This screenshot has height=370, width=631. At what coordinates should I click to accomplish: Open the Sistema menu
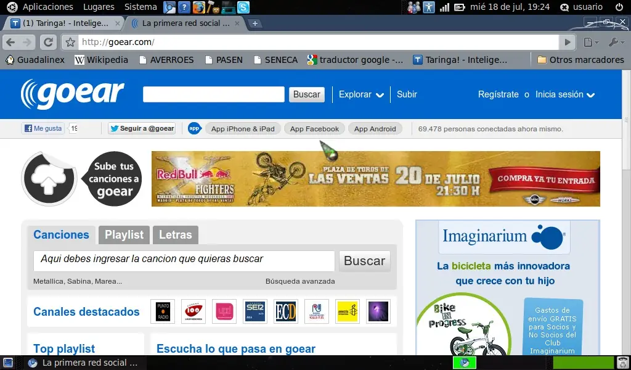[140, 7]
